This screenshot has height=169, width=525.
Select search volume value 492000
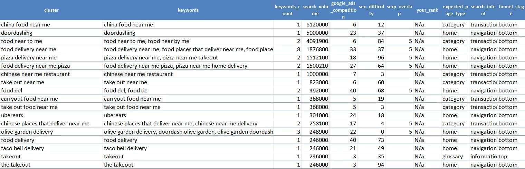click(315, 90)
